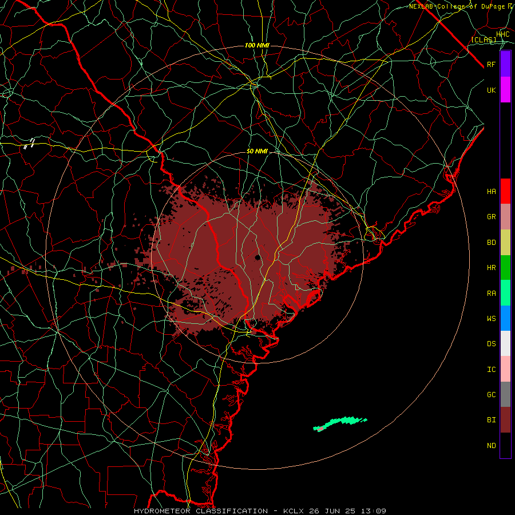The height and width of the screenshot is (515, 515).
Task: Click the DS white legend swatch
Action: pyautogui.click(x=505, y=343)
